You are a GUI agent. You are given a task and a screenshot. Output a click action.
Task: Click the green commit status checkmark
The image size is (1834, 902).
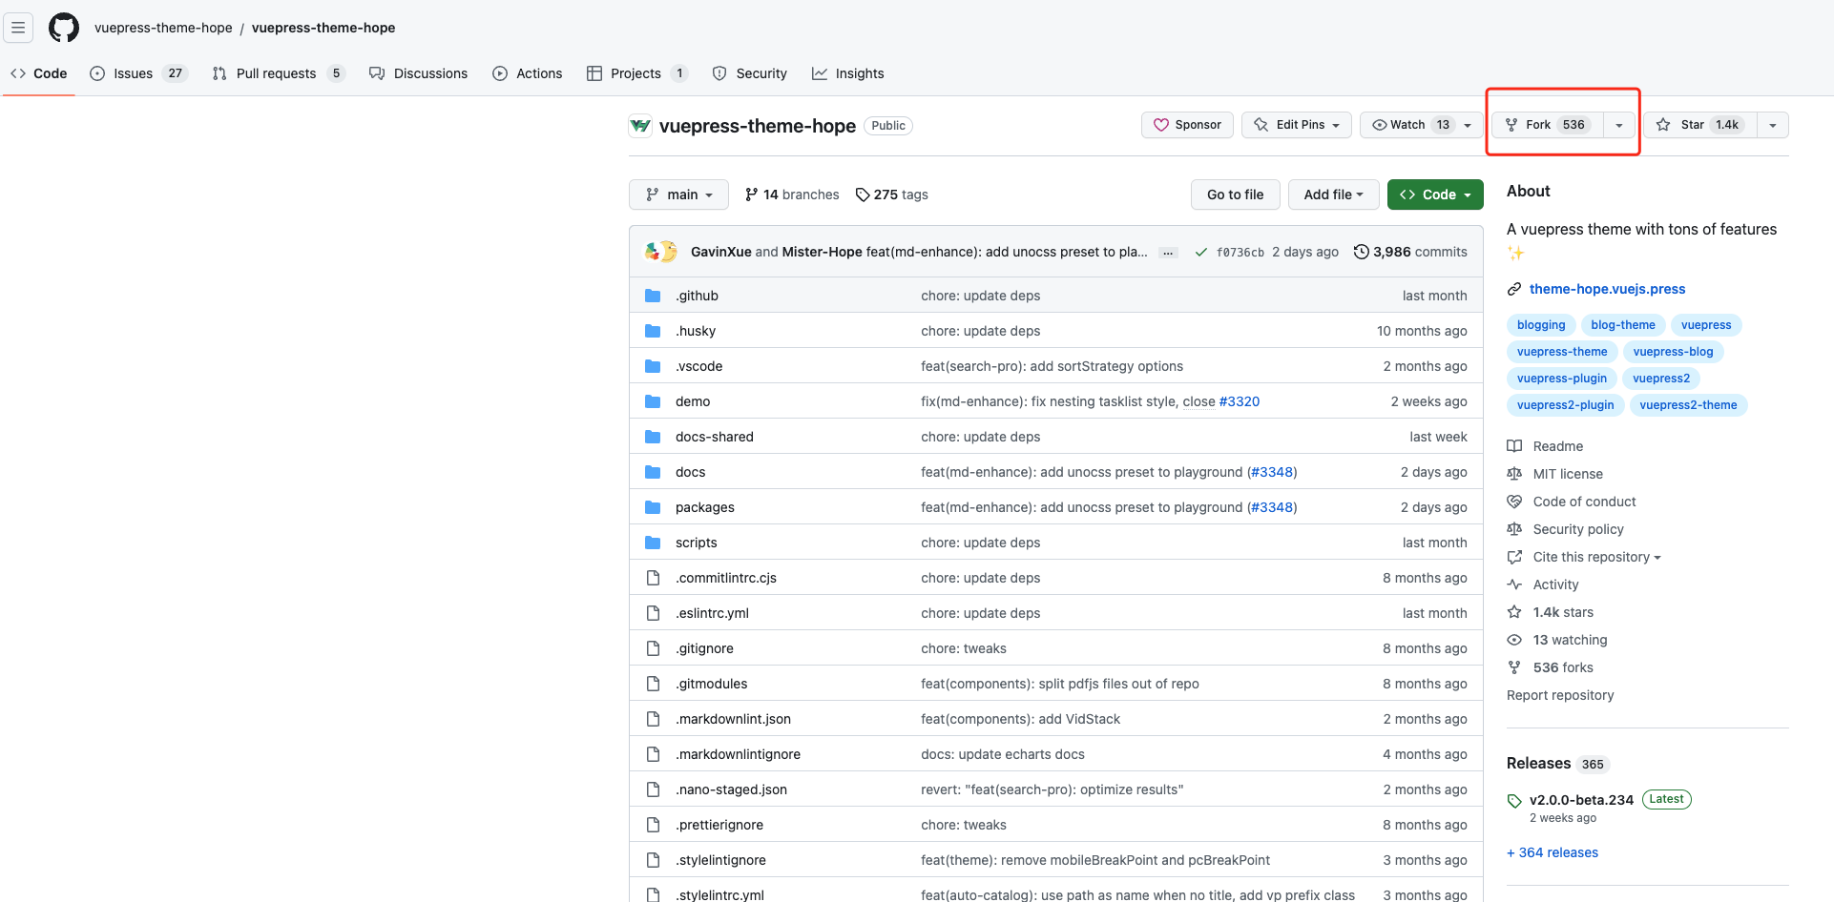(1200, 253)
